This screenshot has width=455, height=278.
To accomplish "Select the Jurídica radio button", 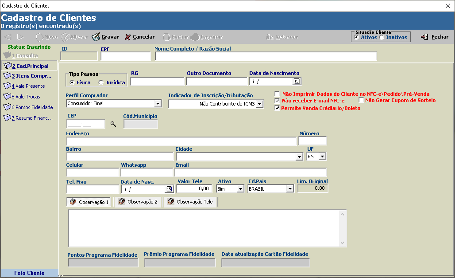I will coord(100,82).
